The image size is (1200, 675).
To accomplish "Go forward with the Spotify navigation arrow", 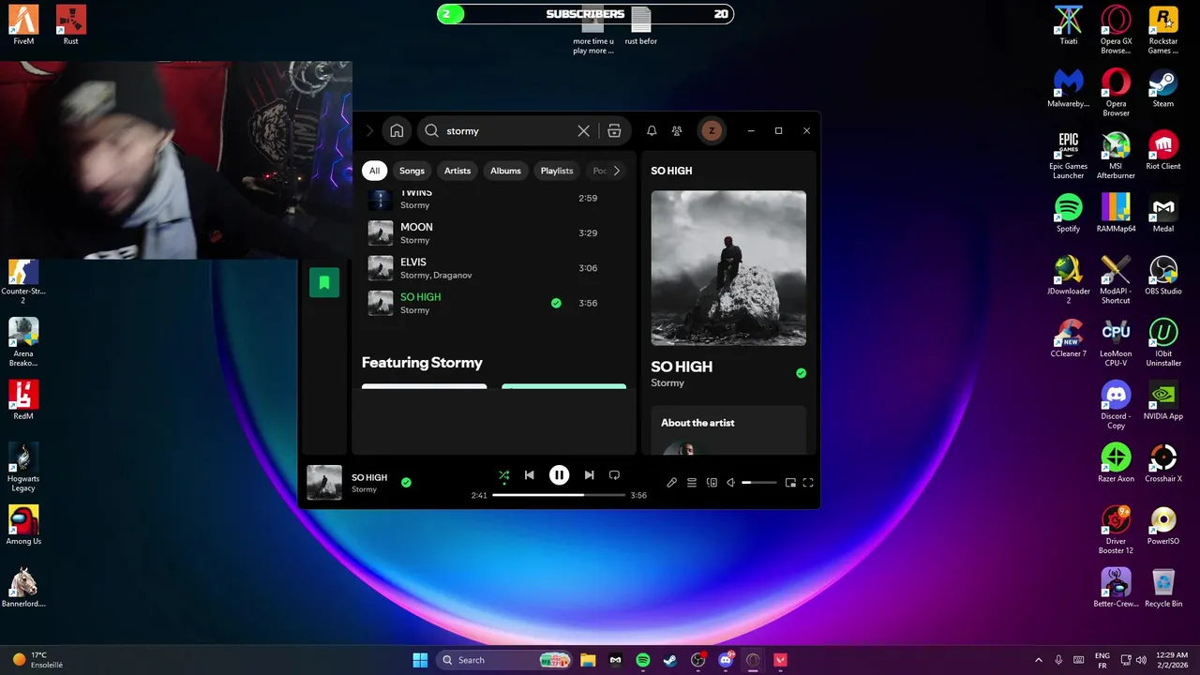I will point(369,131).
